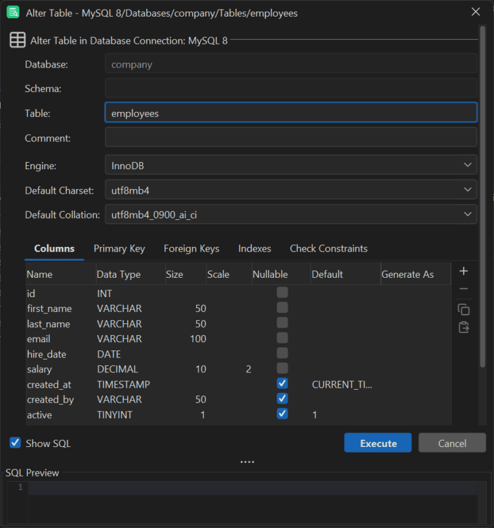Click the remove column minus icon
The height and width of the screenshot is (528, 494).
(x=463, y=289)
